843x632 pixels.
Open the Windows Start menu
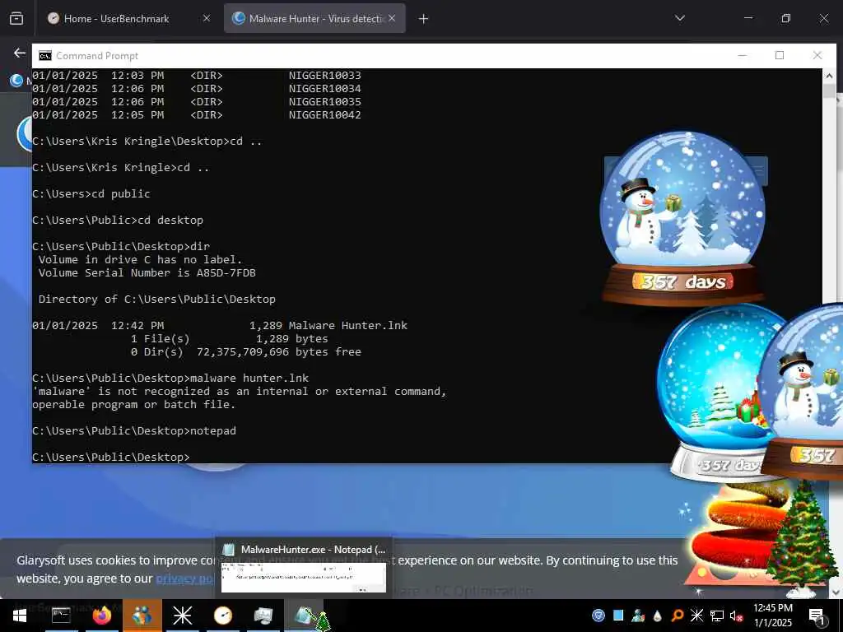pyautogui.click(x=20, y=616)
